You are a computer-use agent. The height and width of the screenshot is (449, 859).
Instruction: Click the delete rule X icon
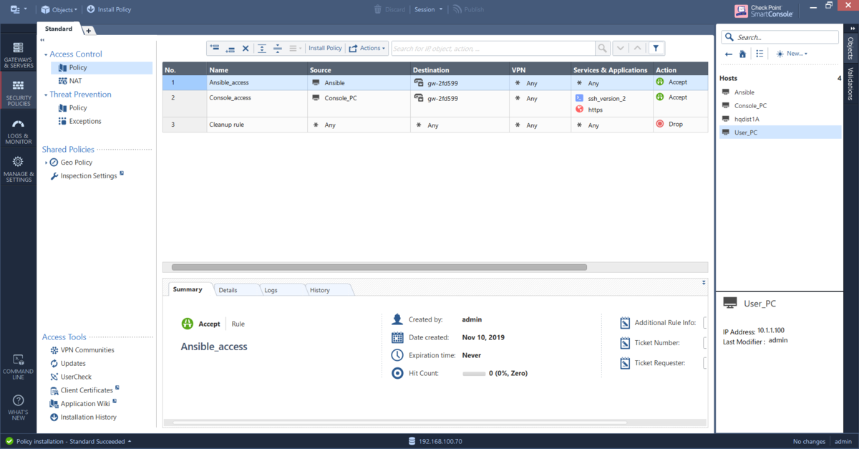click(246, 48)
